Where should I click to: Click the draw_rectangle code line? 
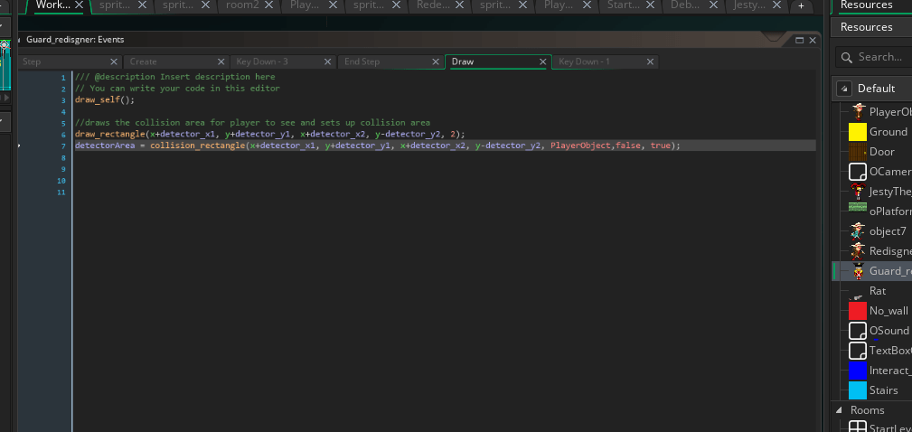click(270, 135)
